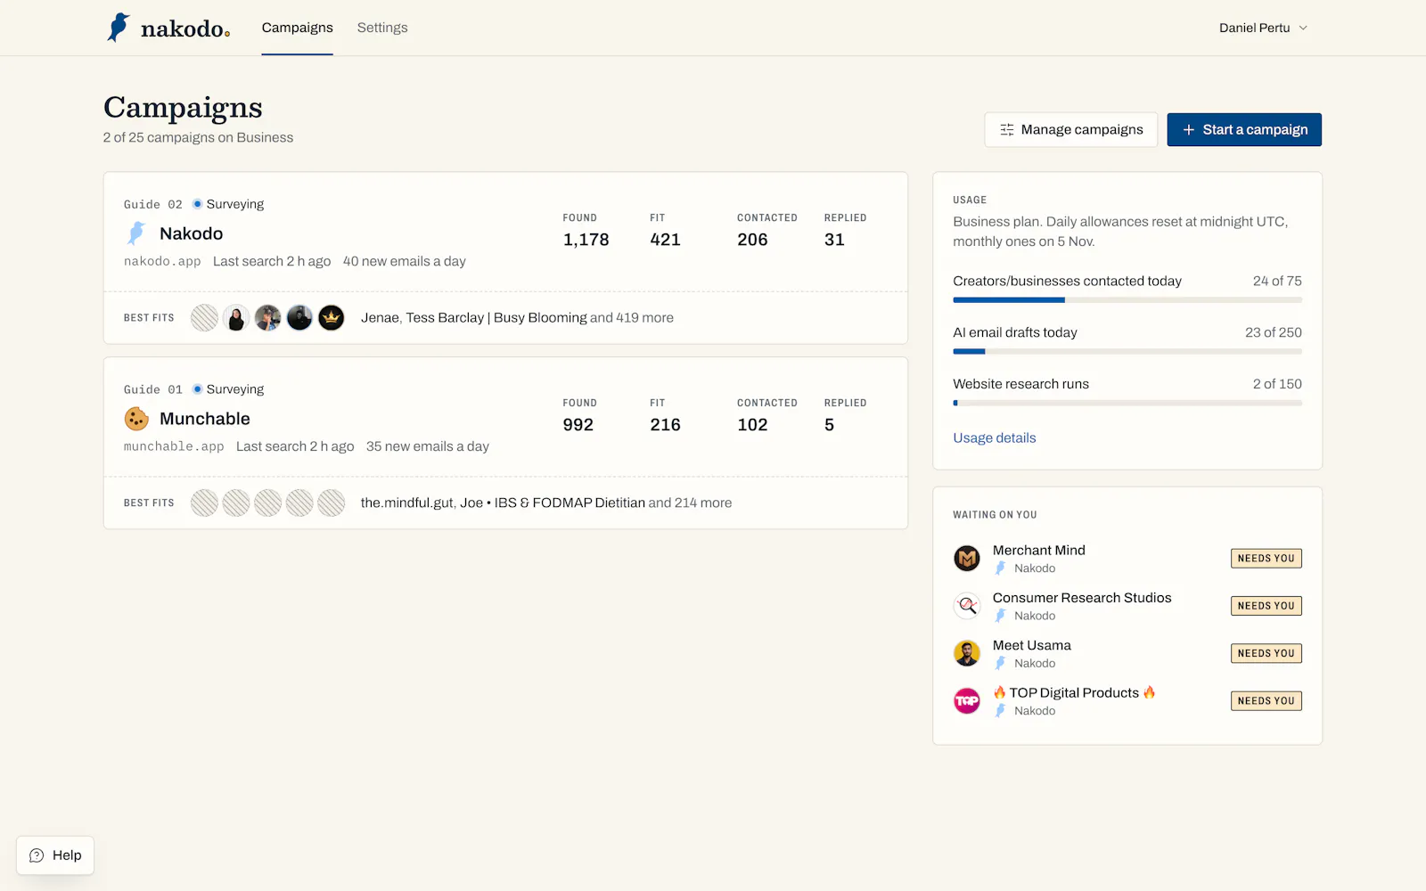Click NEEDS YOU badge for Merchant Mind
Image resolution: width=1426 pixels, height=891 pixels.
[1266, 559]
